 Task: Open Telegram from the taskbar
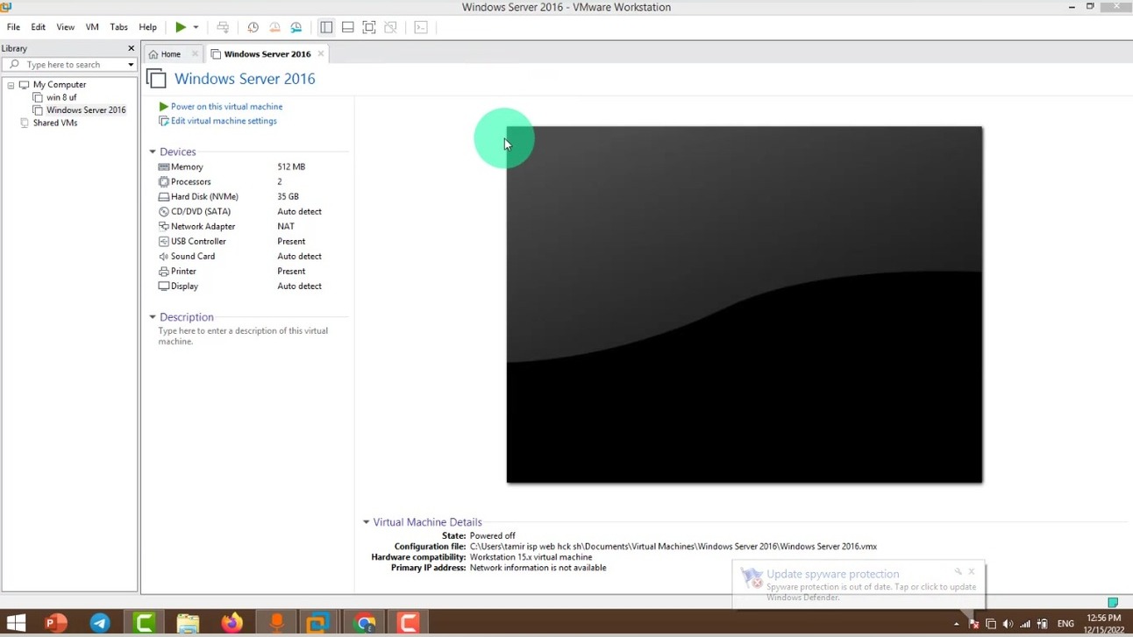tap(100, 623)
